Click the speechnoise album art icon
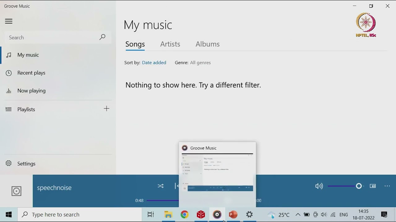This screenshot has height=222, width=396. click(x=16, y=191)
